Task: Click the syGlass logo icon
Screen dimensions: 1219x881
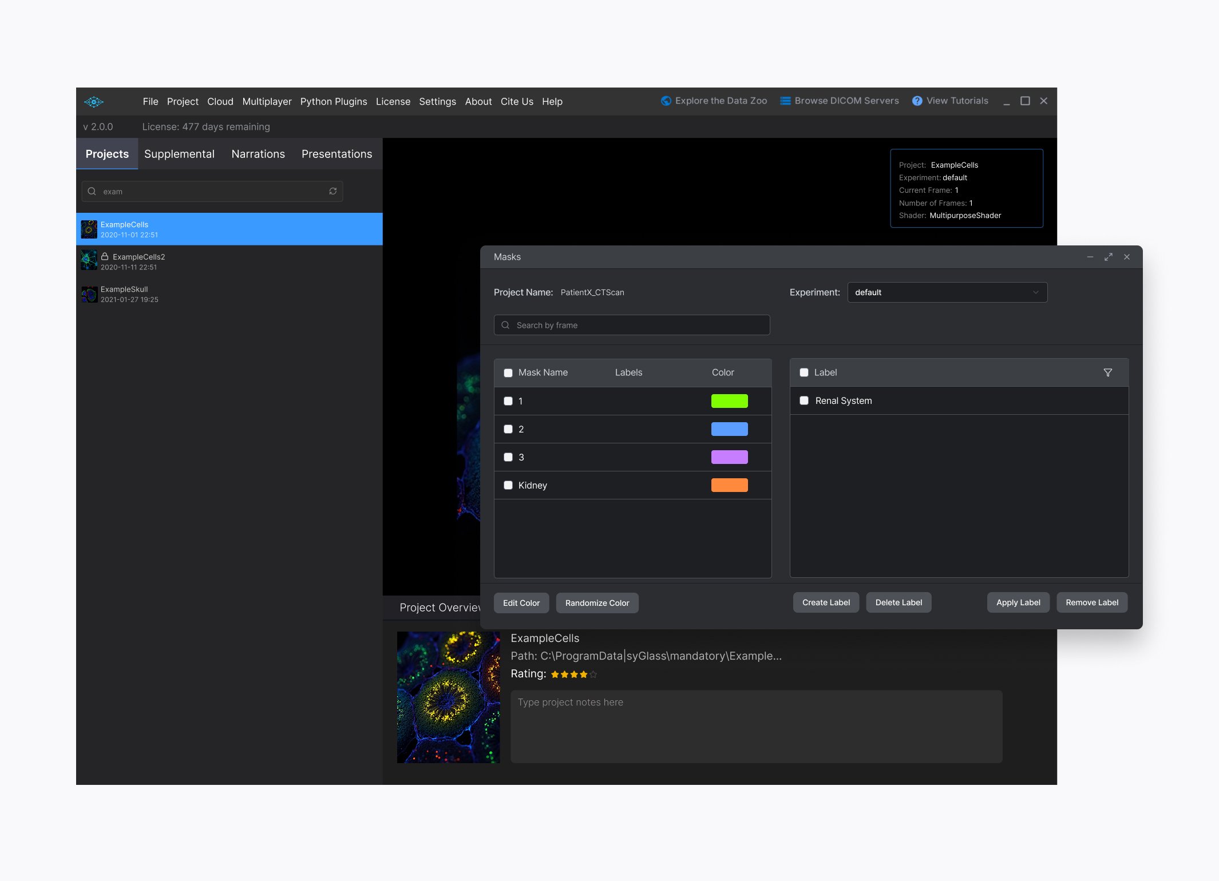Action: pyautogui.click(x=94, y=102)
